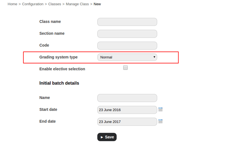Click the Initial batch details heading
Screen dimensions: 249x145
(x=59, y=83)
